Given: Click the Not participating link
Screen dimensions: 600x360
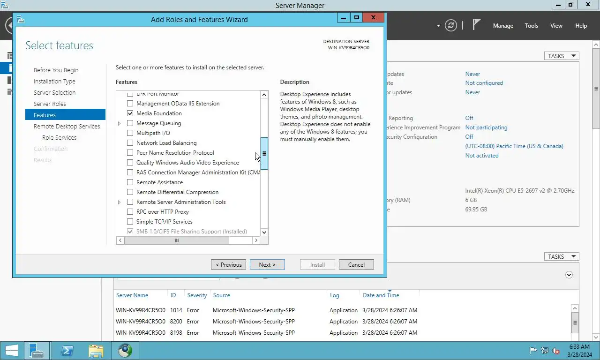Looking at the screenshot, I should pos(486,127).
